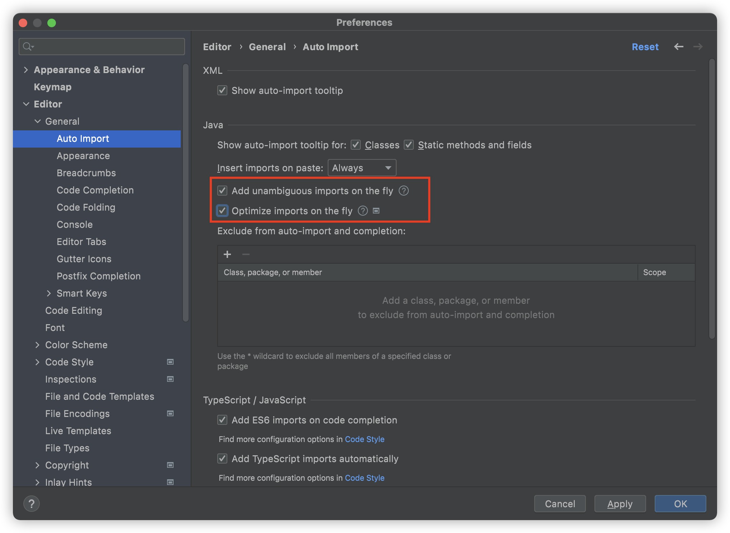Focus the Preferences search field
The image size is (730, 533).
point(102,47)
